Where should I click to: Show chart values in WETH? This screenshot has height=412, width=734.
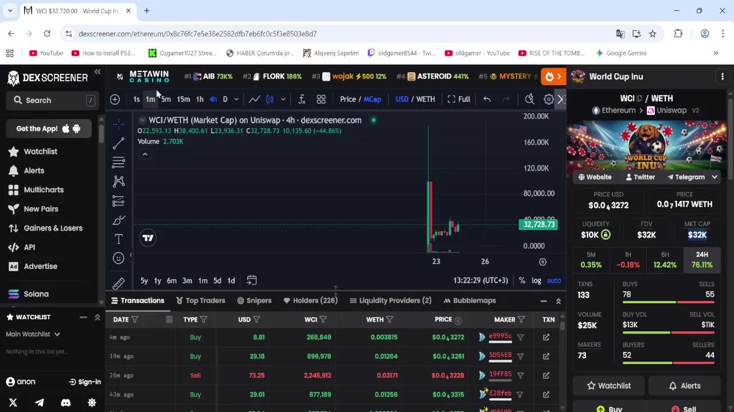tap(425, 100)
